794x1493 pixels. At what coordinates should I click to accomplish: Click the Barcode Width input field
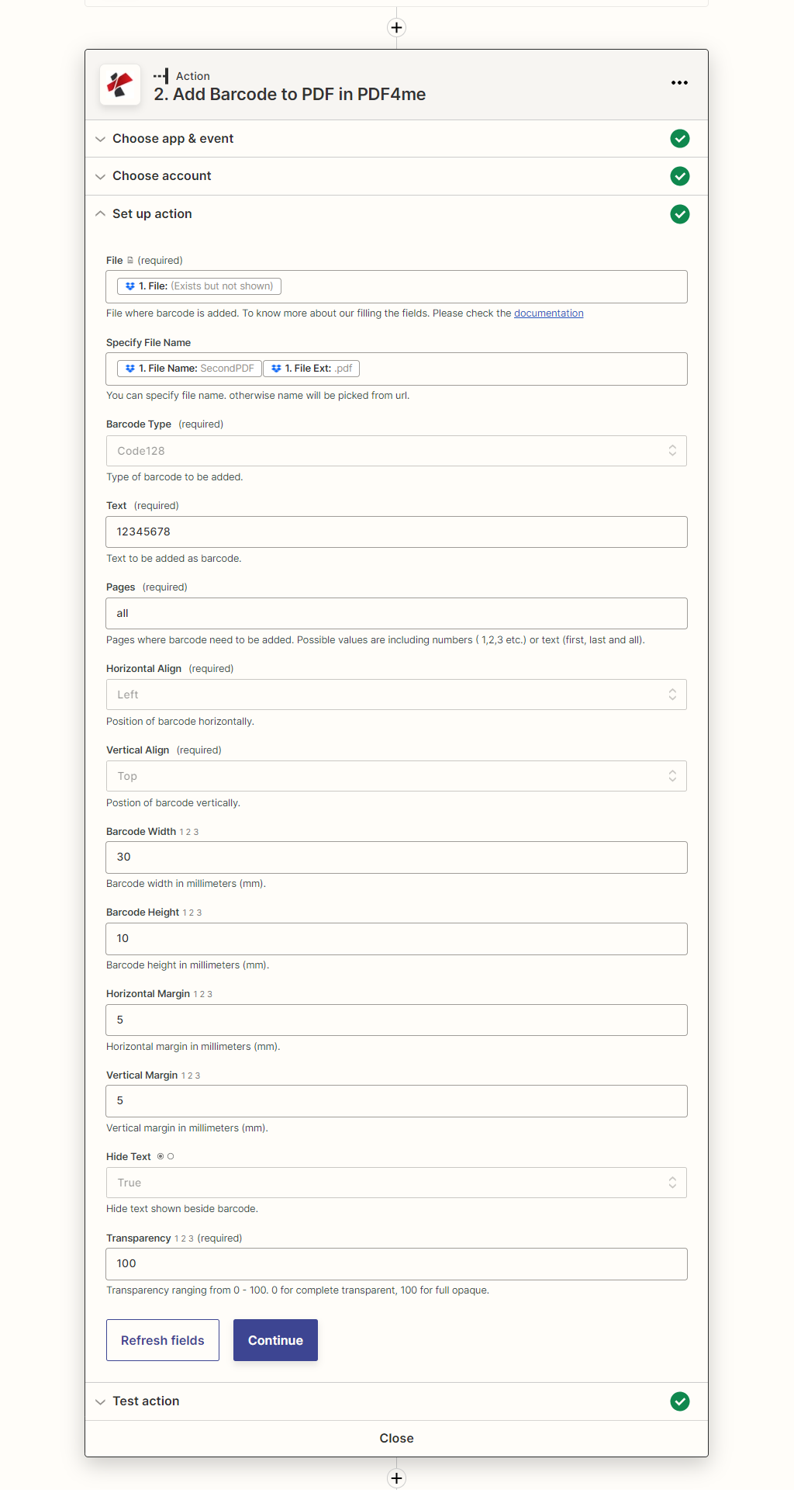tap(396, 857)
